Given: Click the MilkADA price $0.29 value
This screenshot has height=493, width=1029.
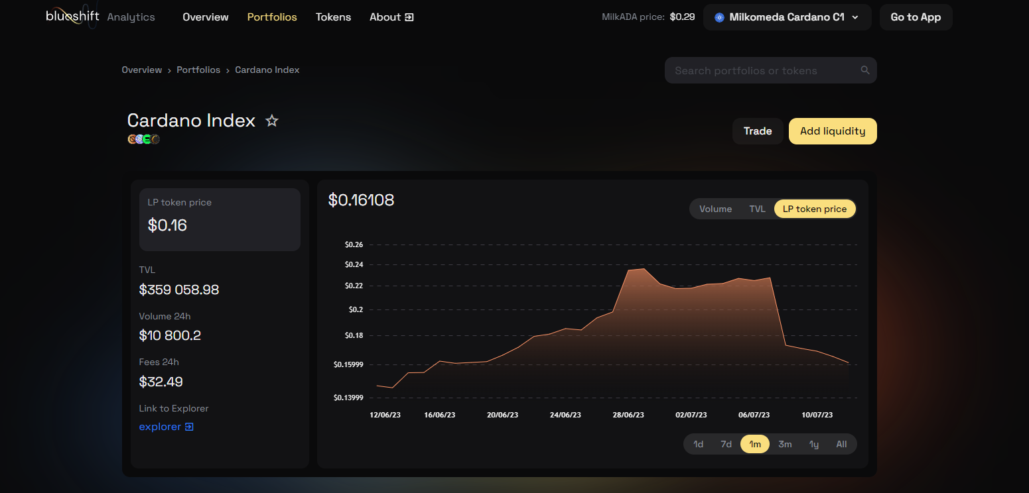Looking at the screenshot, I should pyautogui.click(x=682, y=17).
